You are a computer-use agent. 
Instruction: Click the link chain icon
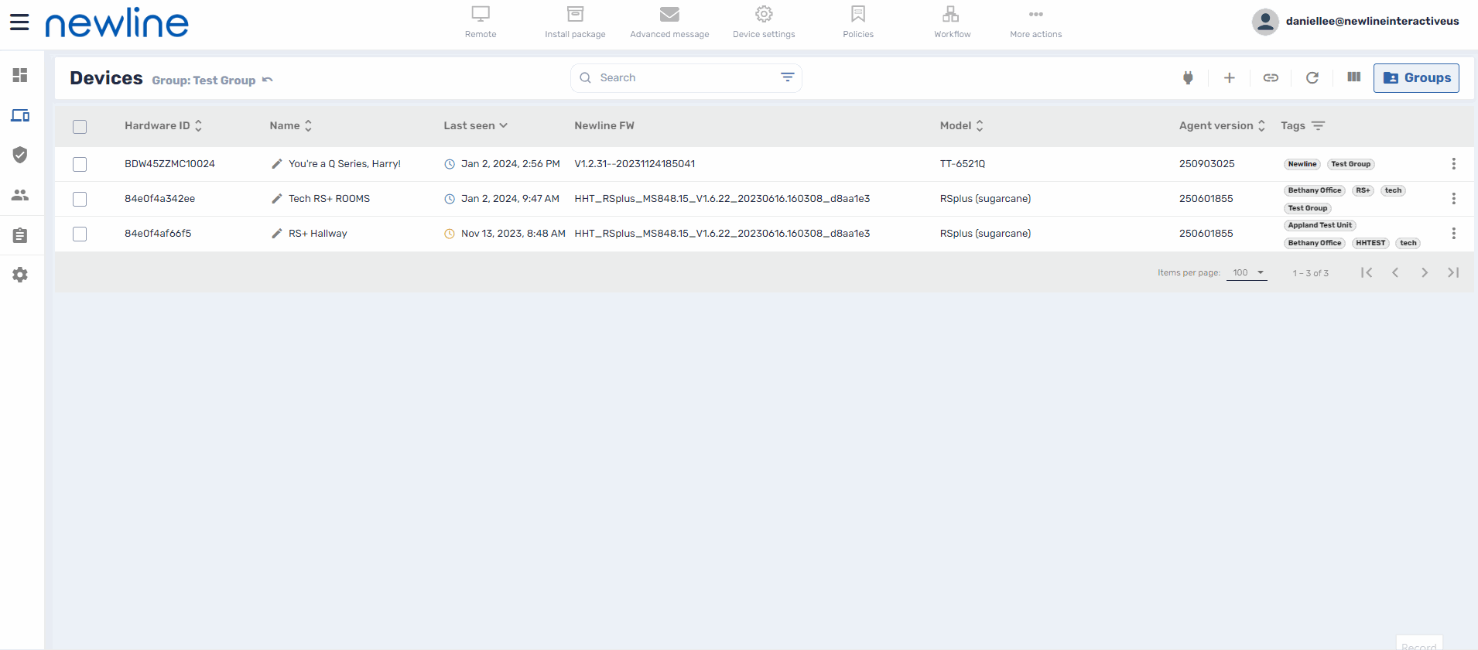click(x=1271, y=77)
